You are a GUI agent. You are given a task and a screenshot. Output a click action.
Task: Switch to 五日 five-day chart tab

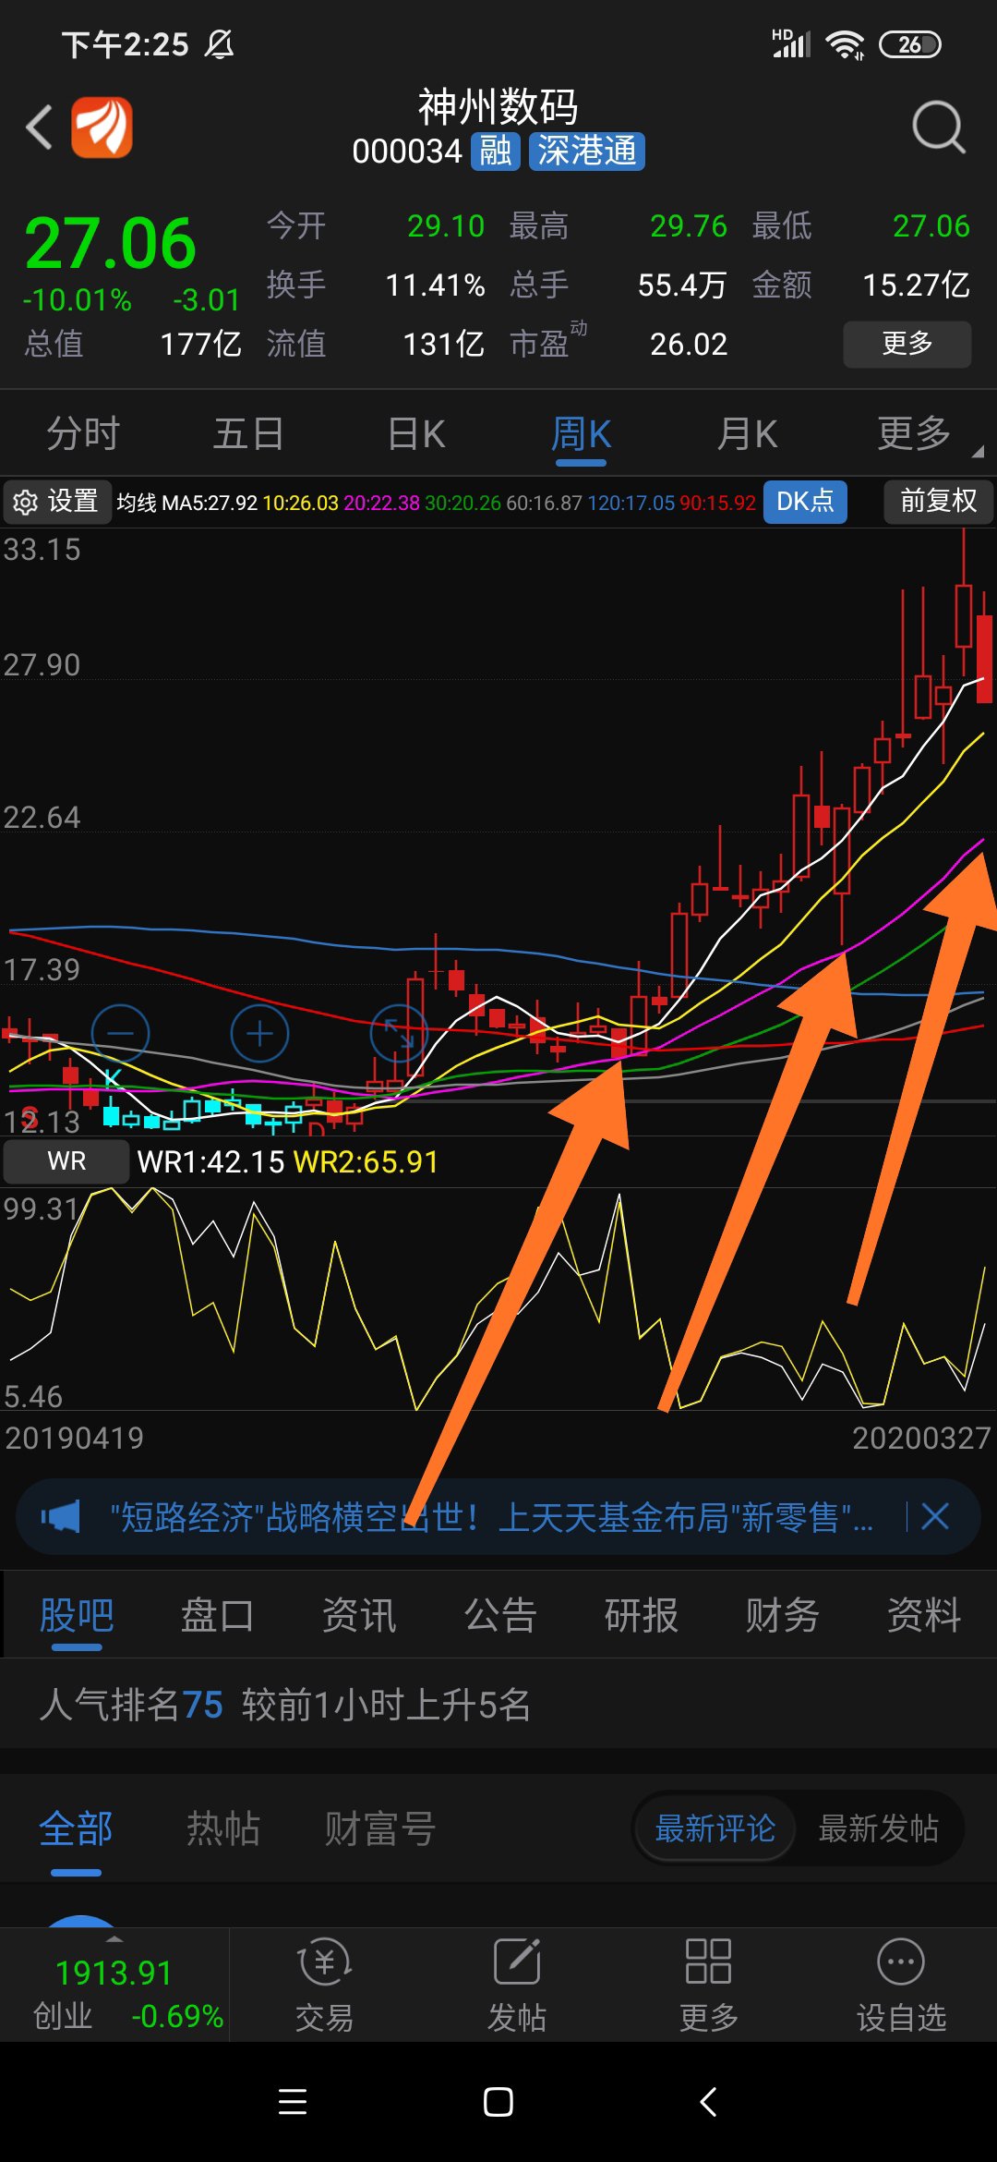click(x=248, y=433)
